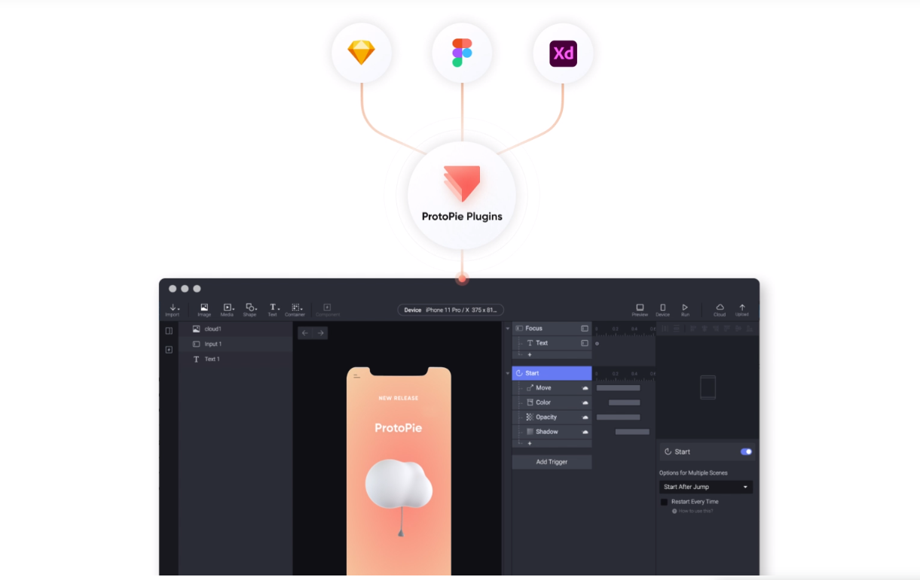This screenshot has width=920, height=580.
Task: Click the Preview icon
Action: point(640,310)
